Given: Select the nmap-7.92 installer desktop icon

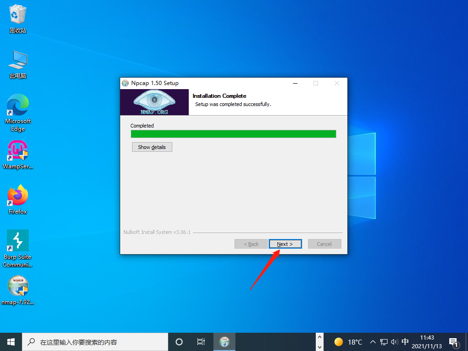Looking at the screenshot, I should pyautogui.click(x=18, y=290).
